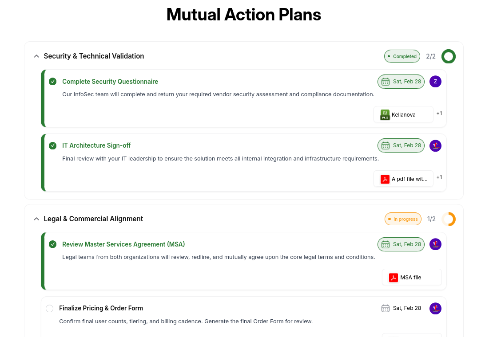Mark Finalize Pricing & Order Form complete
The height and width of the screenshot is (337, 481).
click(50, 308)
